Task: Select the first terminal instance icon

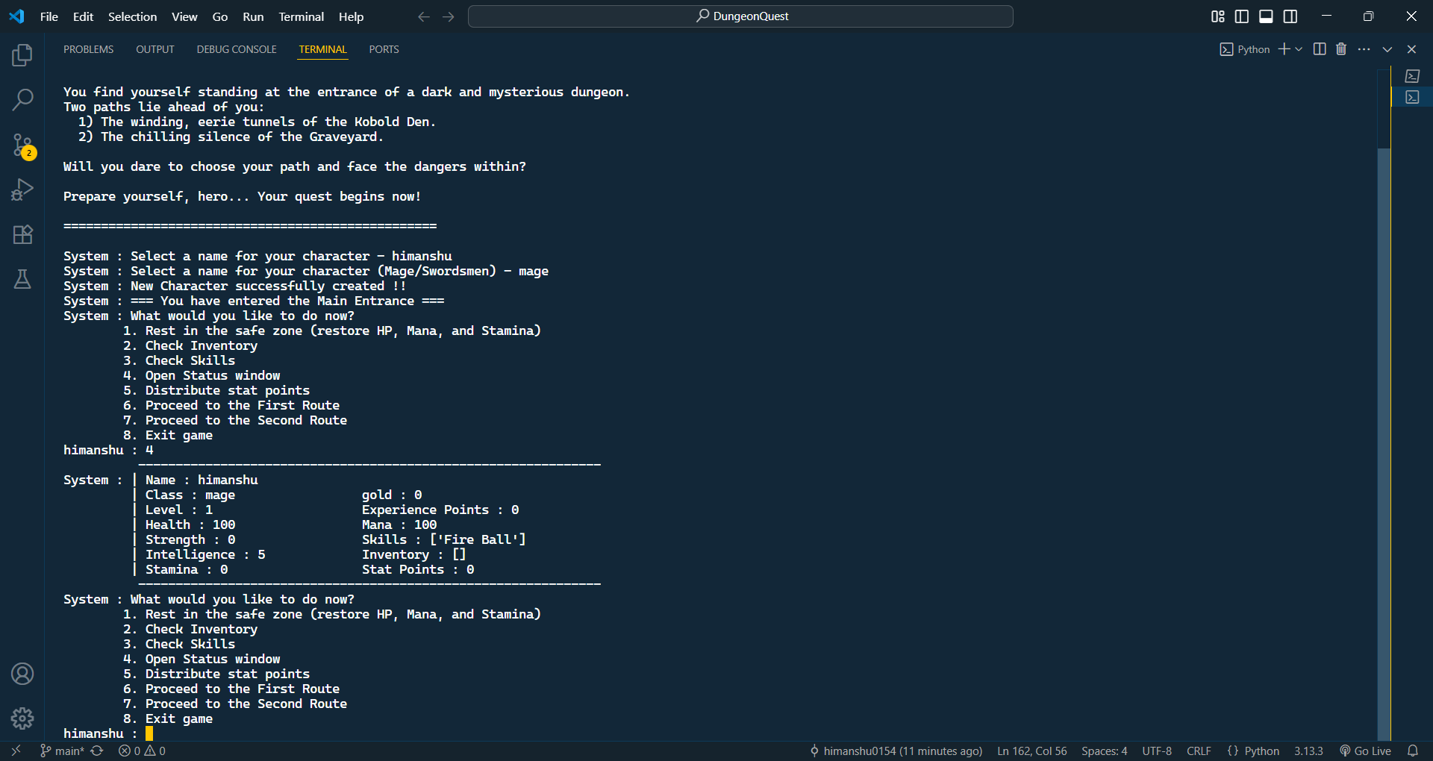Action: [1412, 76]
